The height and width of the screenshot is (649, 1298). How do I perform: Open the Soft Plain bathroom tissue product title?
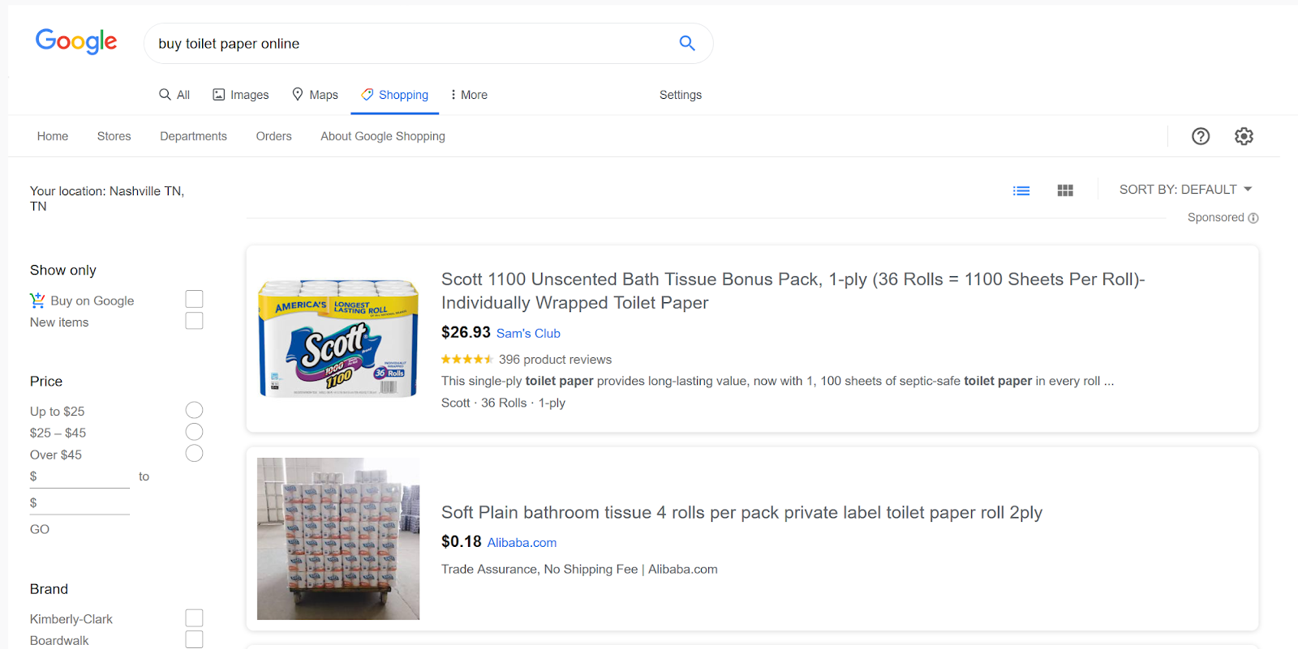pyautogui.click(x=741, y=513)
